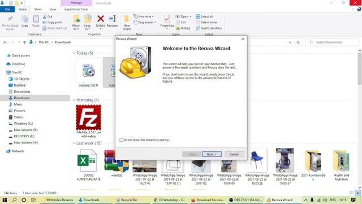Click History in the ribbon
The width and height of the screenshot is (362, 204).
point(183,28)
